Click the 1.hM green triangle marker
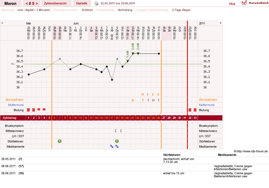Screen dimensions: 269x188 pos(128,61)
